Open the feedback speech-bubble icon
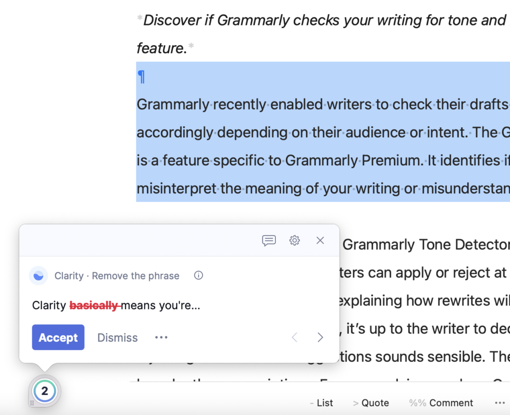 tap(269, 241)
